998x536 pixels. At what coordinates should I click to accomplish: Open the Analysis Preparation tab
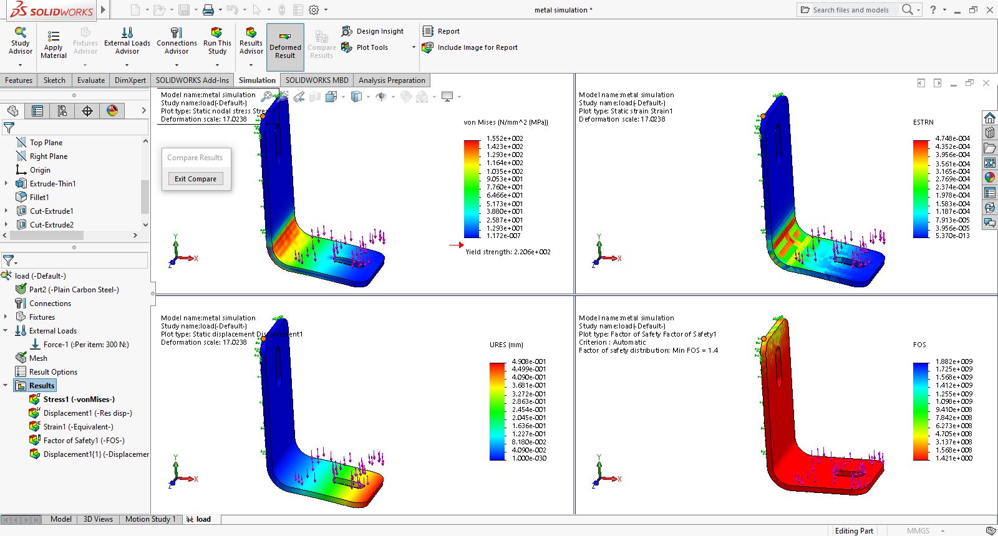tap(392, 80)
